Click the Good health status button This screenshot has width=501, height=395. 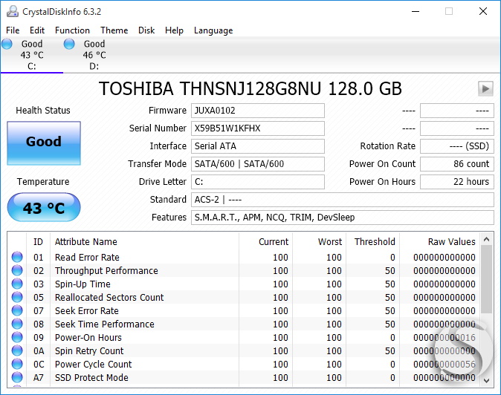44,143
